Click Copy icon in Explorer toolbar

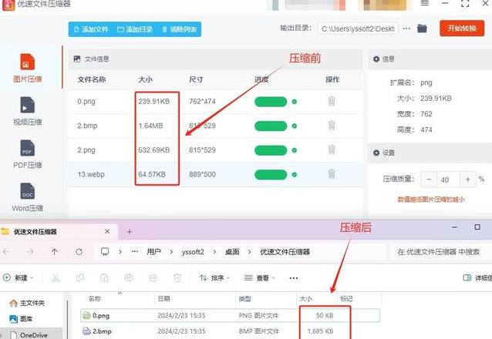click(80, 278)
